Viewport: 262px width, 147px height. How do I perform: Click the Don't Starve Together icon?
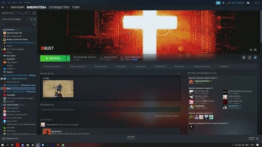[5, 49]
